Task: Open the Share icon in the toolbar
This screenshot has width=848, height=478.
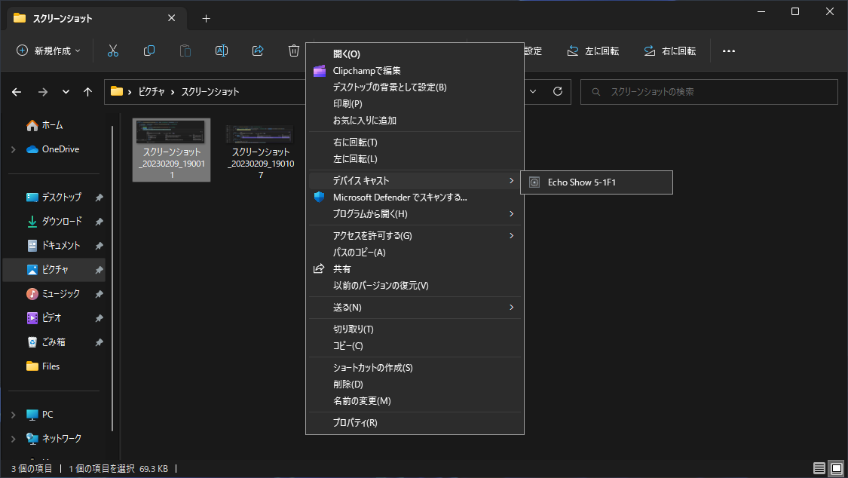Action: pos(257,51)
